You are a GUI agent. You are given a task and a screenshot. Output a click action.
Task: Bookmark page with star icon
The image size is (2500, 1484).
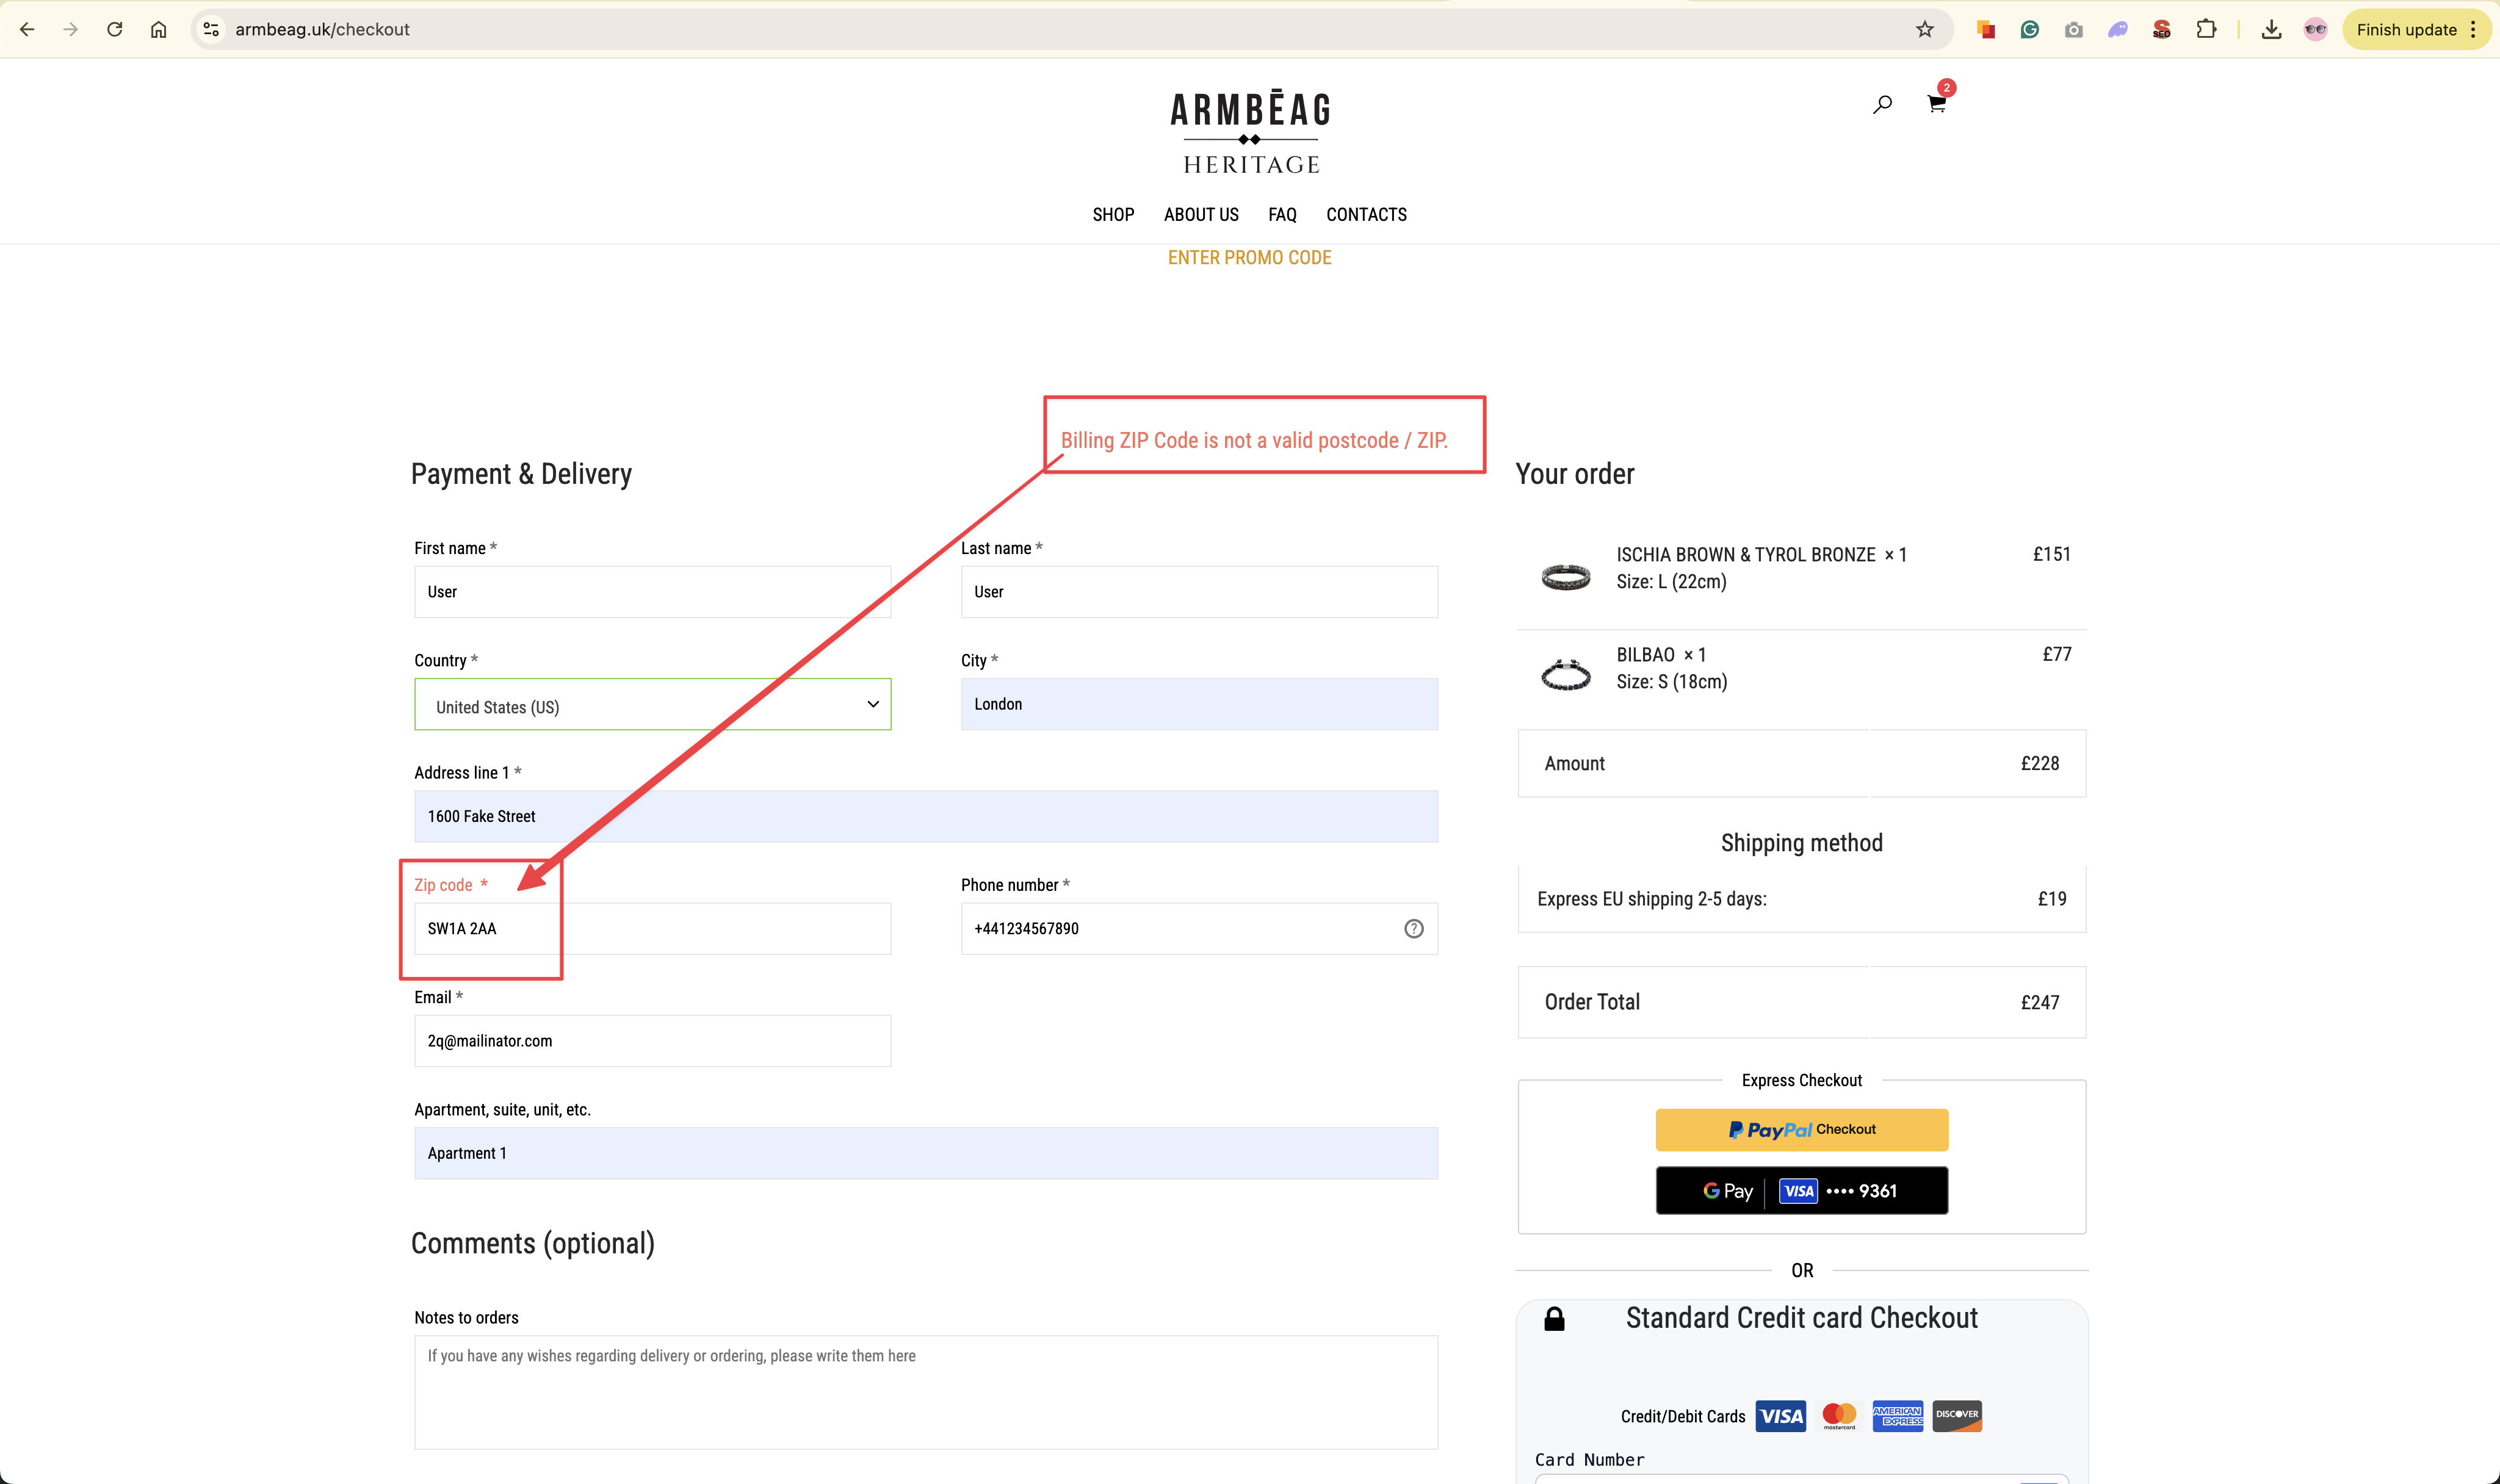click(x=1924, y=29)
